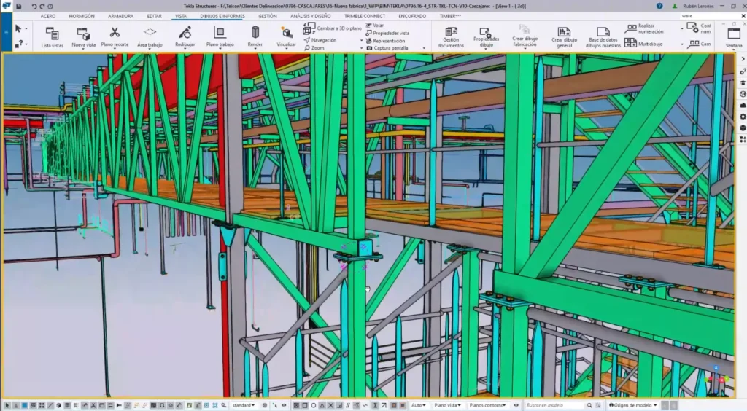Click Cambiar a 3D o plano
Image resolution: width=747 pixels, height=411 pixels.
click(x=333, y=28)
